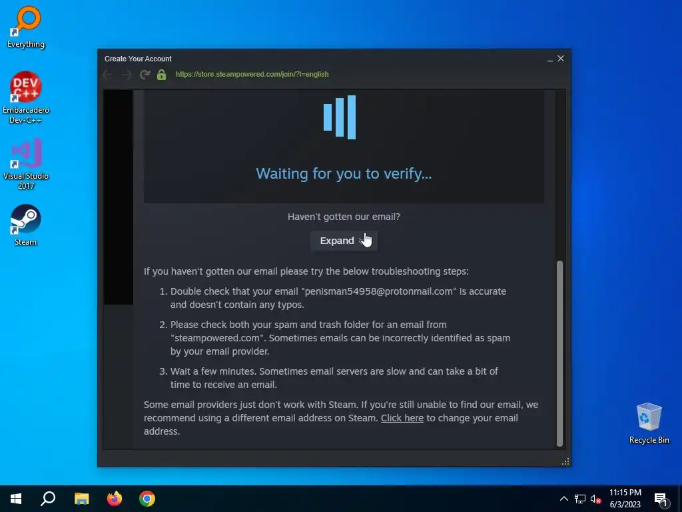The height and width of the screenshot is (512, 682).
Task: Open the notification center icon
Action: click(x=661, y=499)
